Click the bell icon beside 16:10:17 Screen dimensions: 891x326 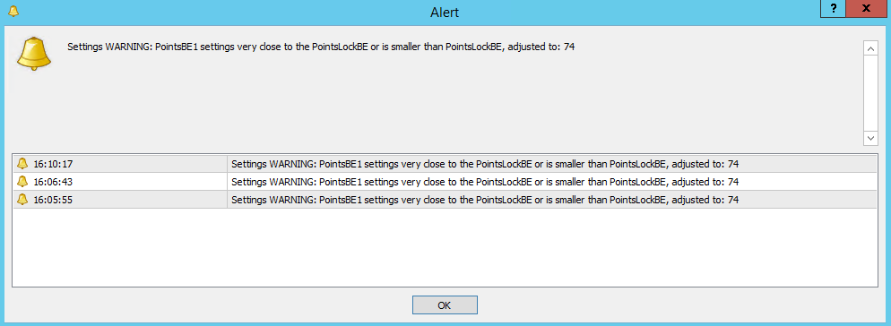click(x=22, y=164)
